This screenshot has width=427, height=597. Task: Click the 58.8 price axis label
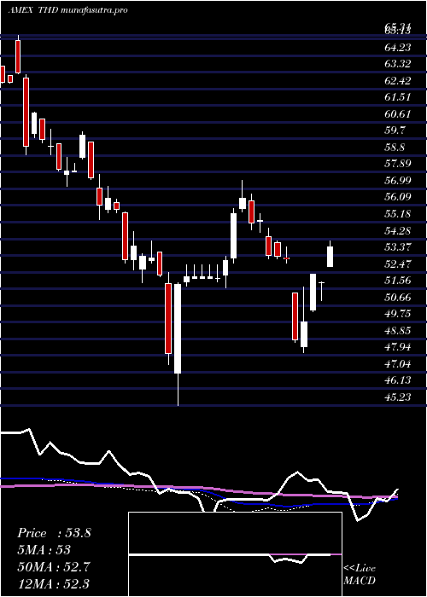(x=395, y=148)
